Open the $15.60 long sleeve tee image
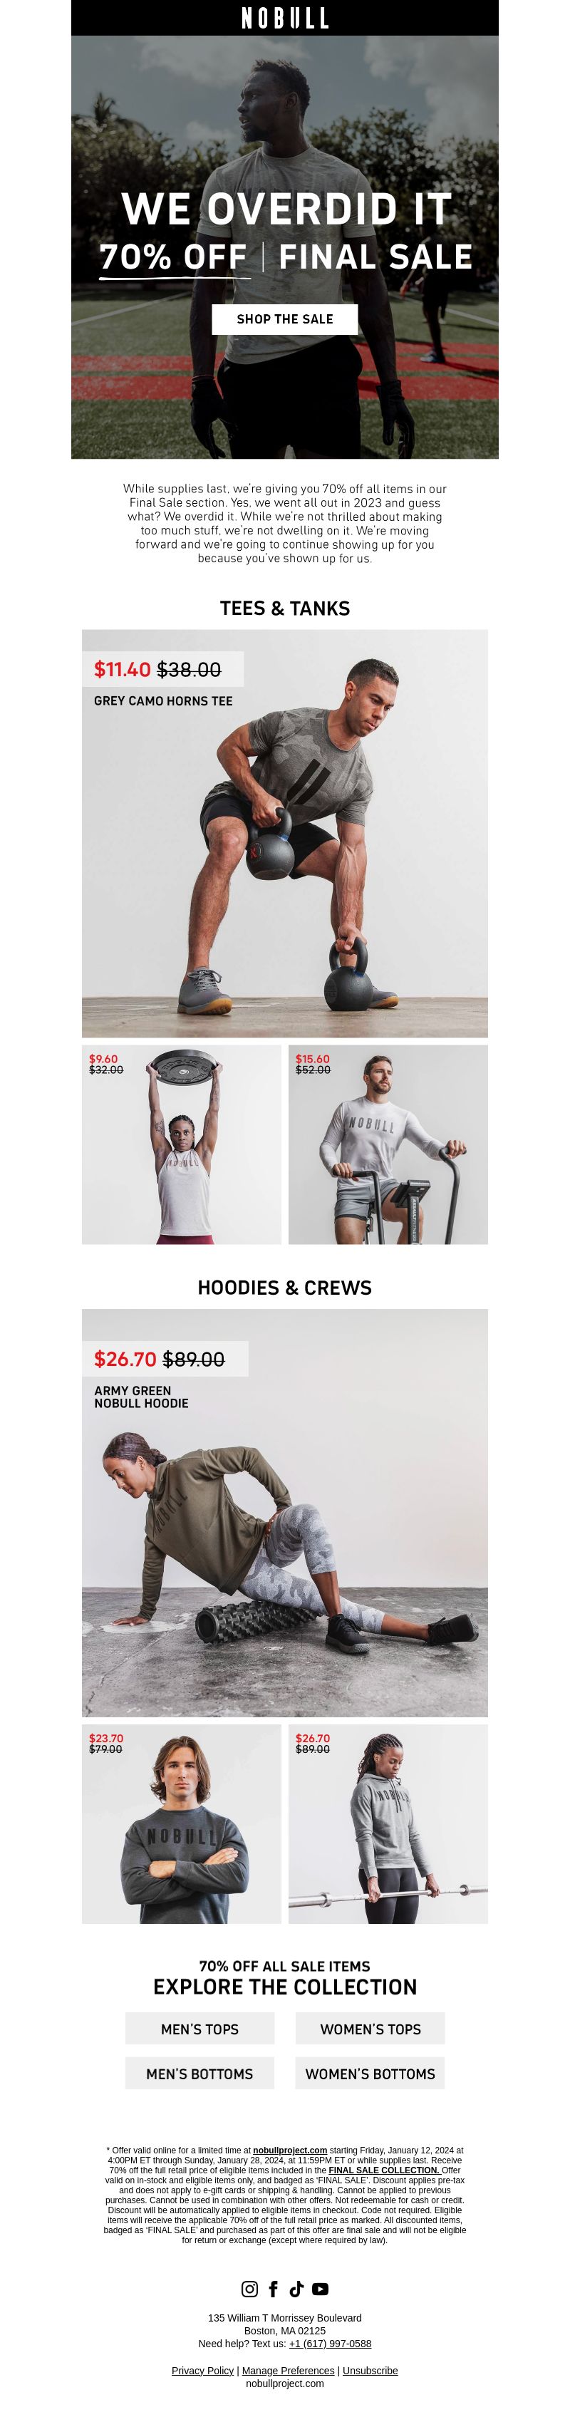The image size is (570, 2422). tap(388, 1144)
